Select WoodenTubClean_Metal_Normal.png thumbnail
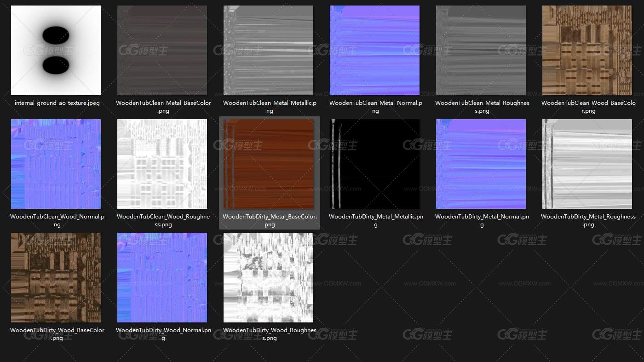Image resolution: width=644 pixels, height=362 pixels. [374, 51]
